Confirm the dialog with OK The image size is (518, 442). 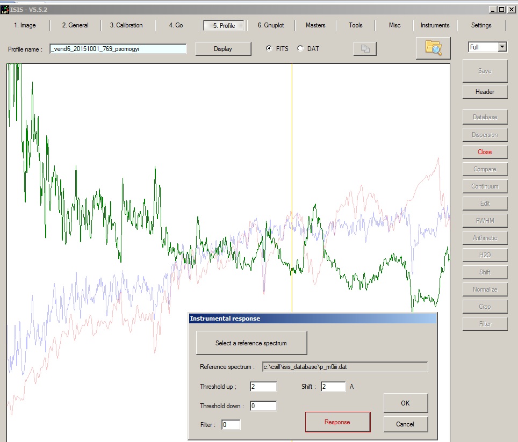[405, 403]
